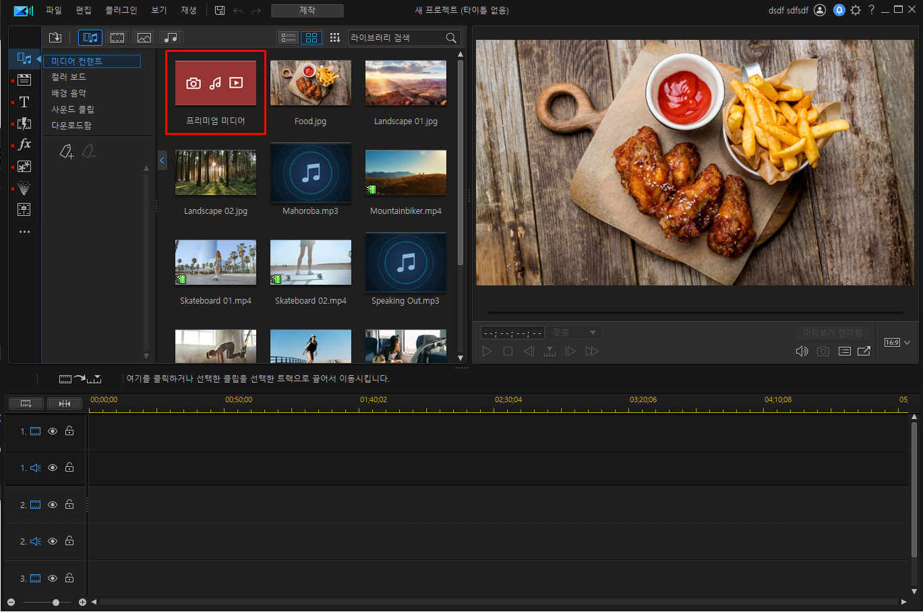
Task: Open settings with the gear icon
Action: [856, 10]
